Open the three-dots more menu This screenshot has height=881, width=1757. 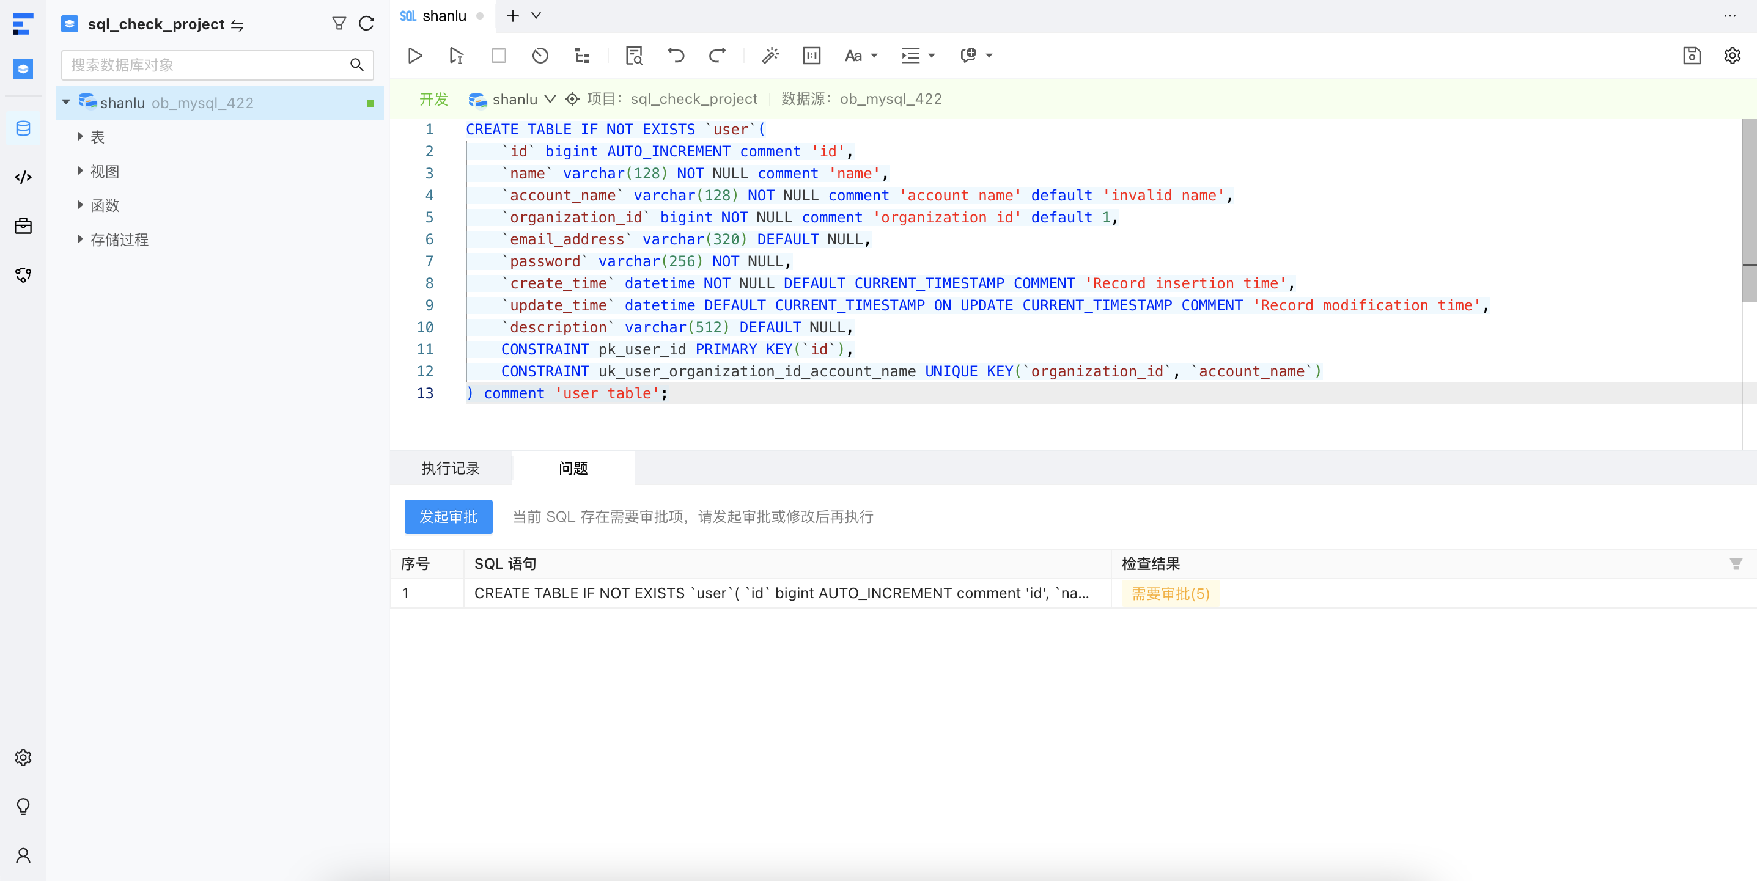tap(1729, 15)
